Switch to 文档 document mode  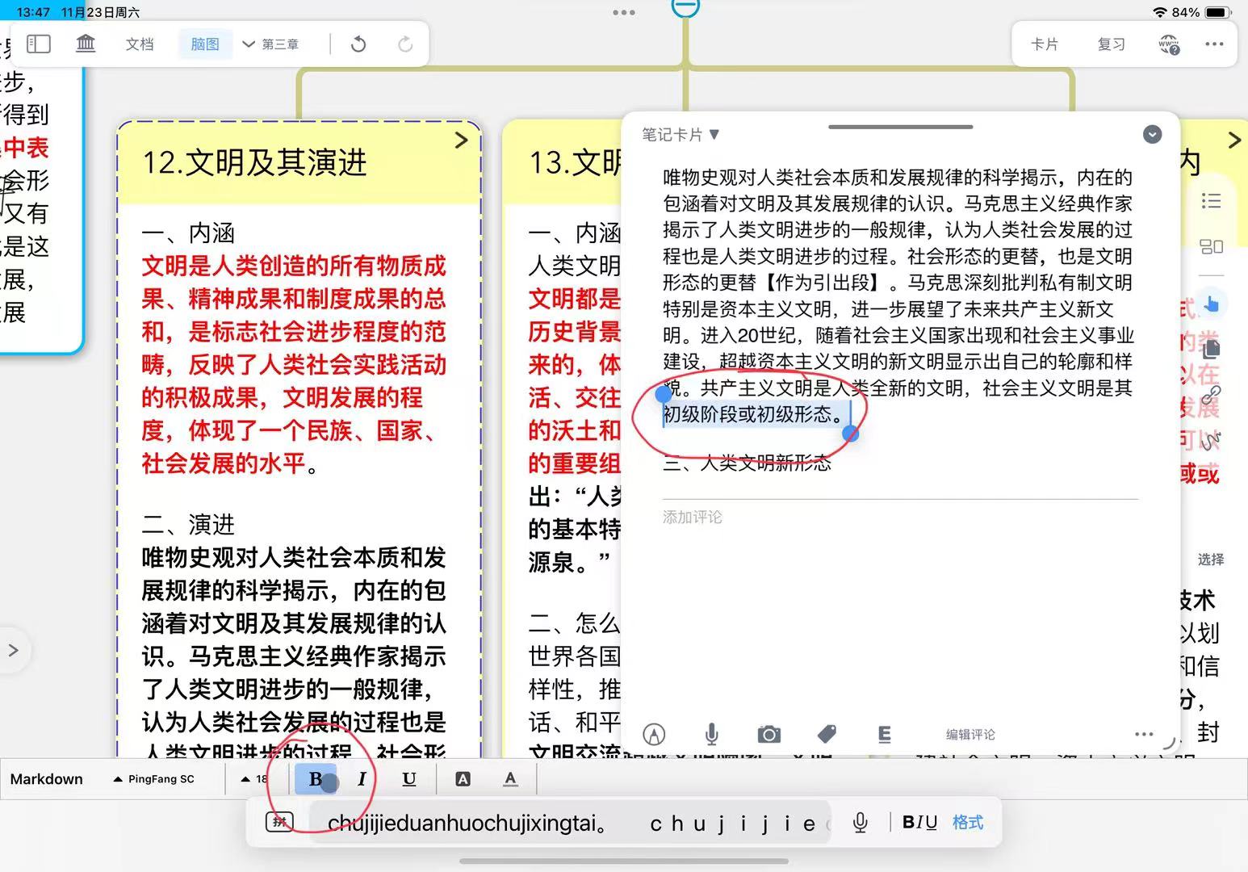pos(140,44)
